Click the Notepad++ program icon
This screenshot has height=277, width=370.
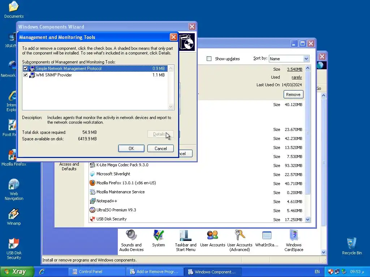point(92,201)
